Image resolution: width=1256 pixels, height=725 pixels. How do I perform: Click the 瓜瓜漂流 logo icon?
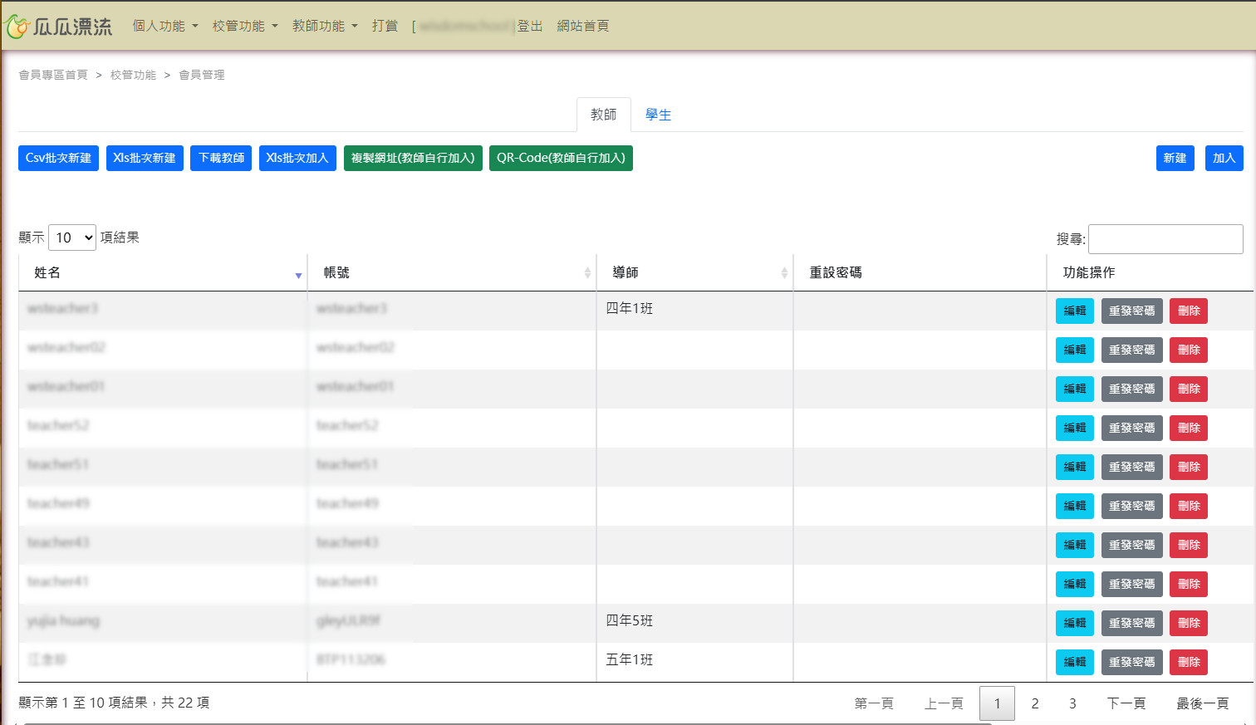[x=18, y=27]
